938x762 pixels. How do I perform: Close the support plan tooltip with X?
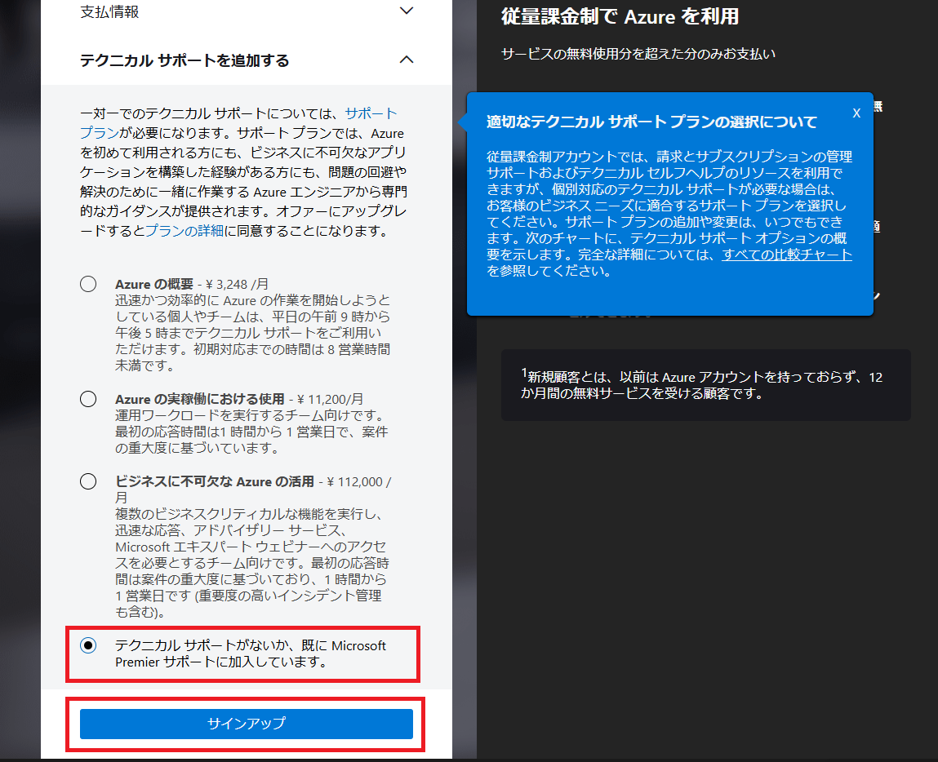coord(856,113)
